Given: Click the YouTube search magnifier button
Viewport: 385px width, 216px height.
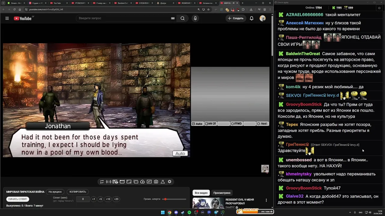Looking at the screenshot, I should coord(183,18).
